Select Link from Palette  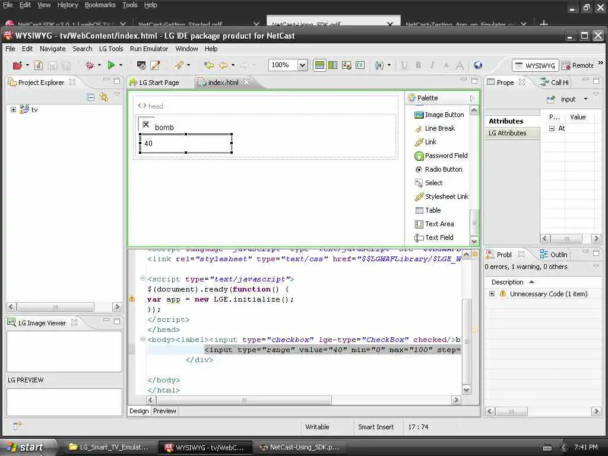pyautogui.click(x=425, y=142)
